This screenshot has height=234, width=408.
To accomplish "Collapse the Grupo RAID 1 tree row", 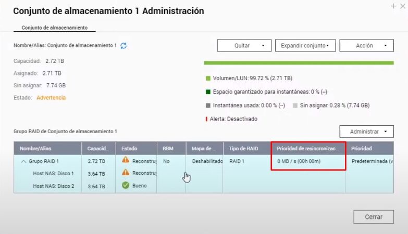I will pyautogui.click(x=23, y=161).
